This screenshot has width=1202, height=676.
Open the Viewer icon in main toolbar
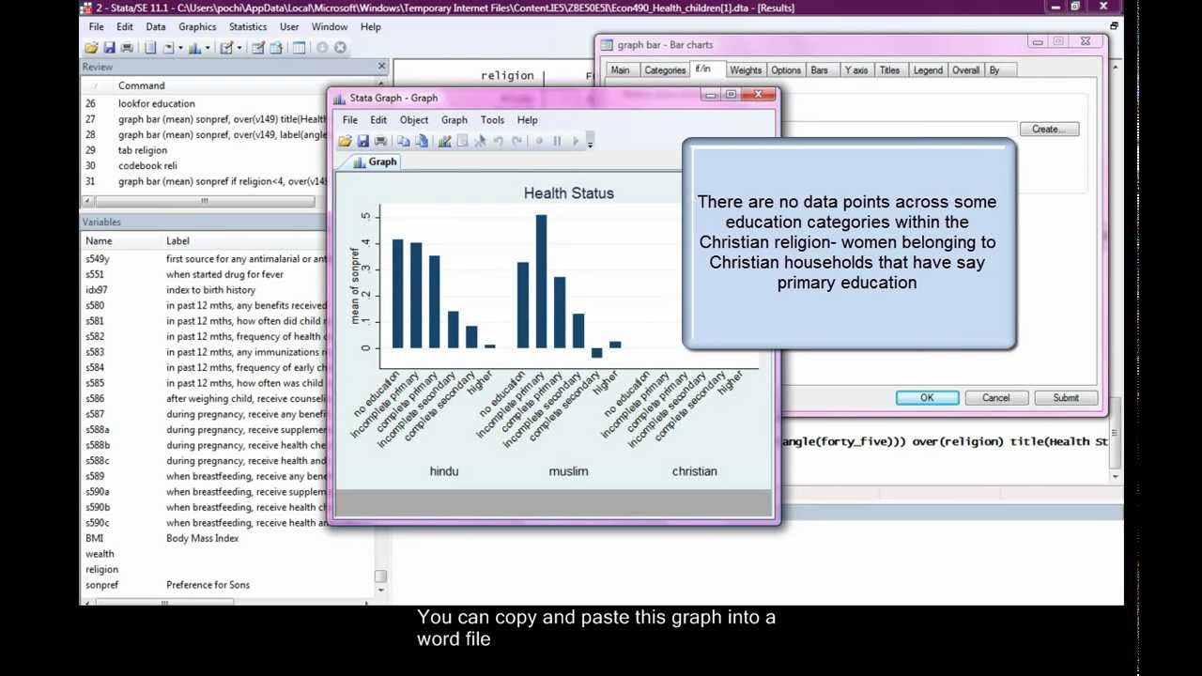click(x=169, y=47)
